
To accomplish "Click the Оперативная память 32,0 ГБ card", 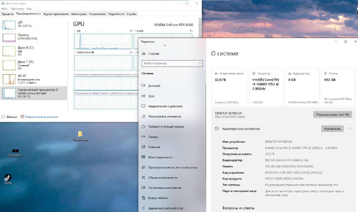I will pyautogui.click(x=229, y=87).
